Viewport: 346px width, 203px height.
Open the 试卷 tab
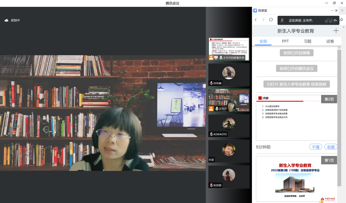pyautogui.click(x=330, y=41)
